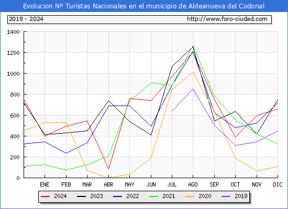Click the JUL month axis label
Viewport: 288px width, 209px height.
point(172,184)
